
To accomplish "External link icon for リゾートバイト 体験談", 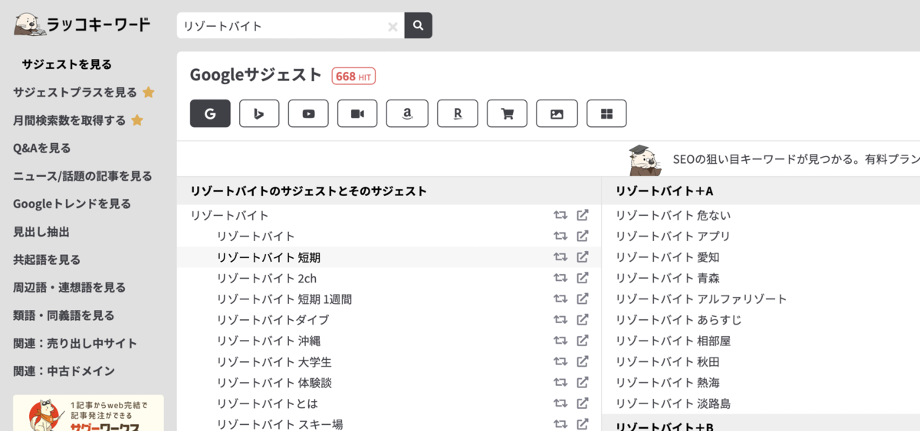I will point(583,382).
